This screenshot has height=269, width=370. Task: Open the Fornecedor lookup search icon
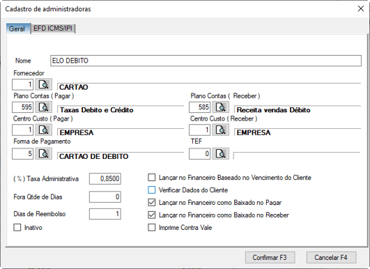click(44, 84)
